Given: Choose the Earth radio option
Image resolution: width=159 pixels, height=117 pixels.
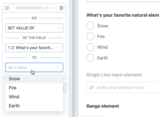Looking at the screenshot, I should [x=90, y=58].
